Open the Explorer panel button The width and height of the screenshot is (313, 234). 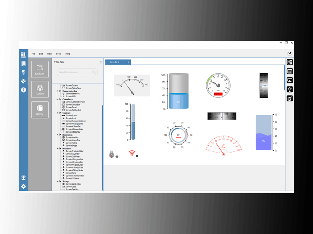pos(40,70)
